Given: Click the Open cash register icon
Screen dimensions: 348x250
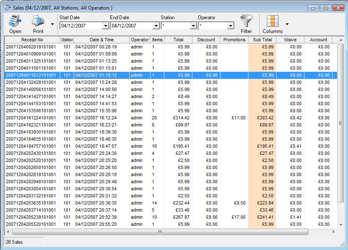Looking at the screenshot, I should [15, 21].
